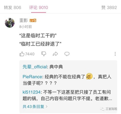The image size is (121, 114).
Task: Like the comment by 歪影
Action: [x=22, y=54]
